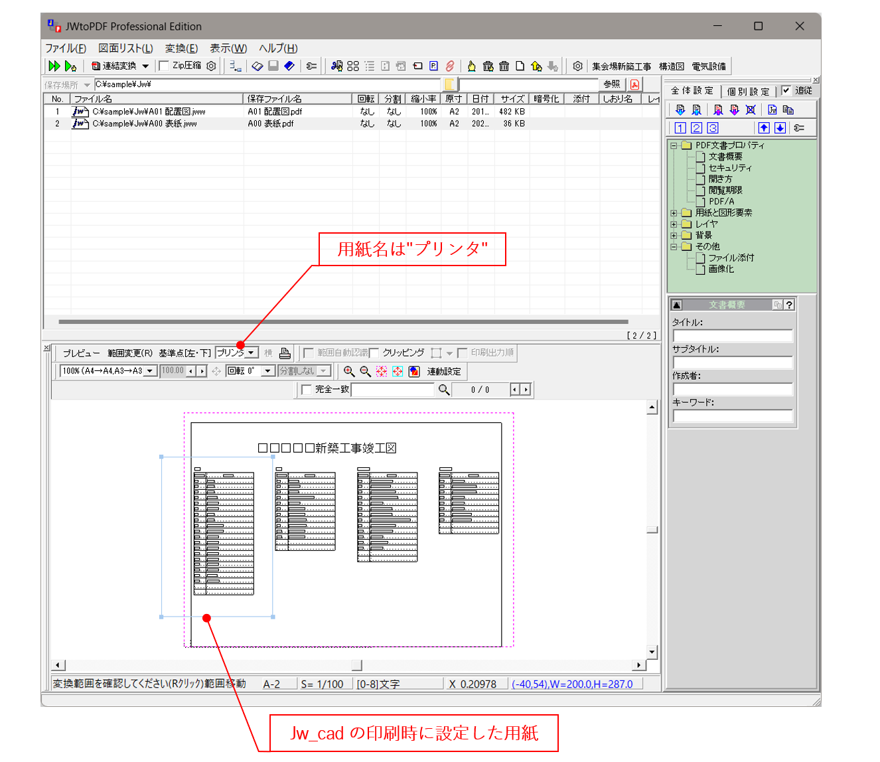Click the Jw file icon in the settings panel

tap(772, 109)
